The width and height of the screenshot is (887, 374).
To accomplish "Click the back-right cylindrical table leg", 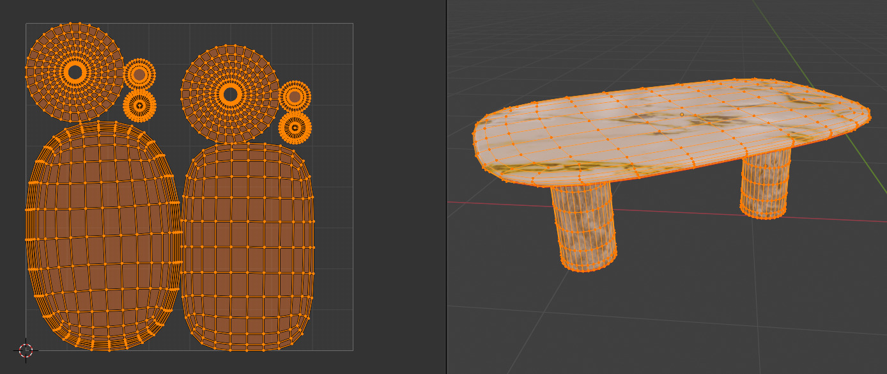I will click(765, 183).
